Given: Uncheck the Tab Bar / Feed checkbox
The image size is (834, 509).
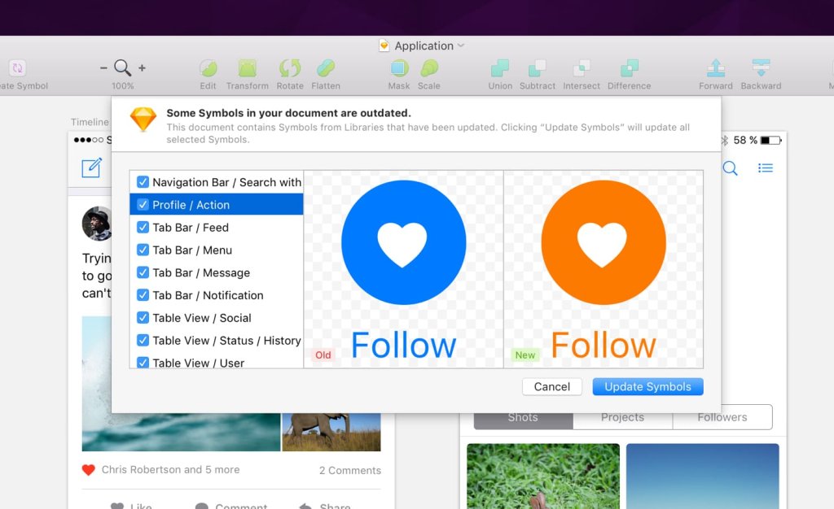Looking at the screenshot, I should tap(143, 227).
